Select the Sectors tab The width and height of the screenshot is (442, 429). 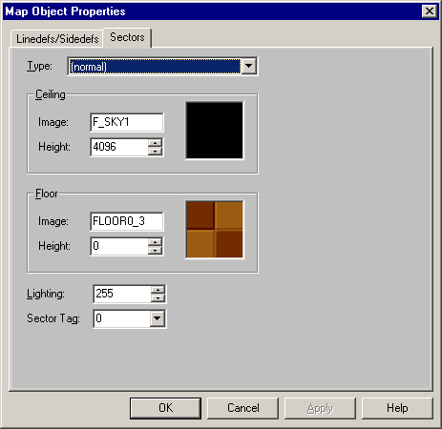127,37
